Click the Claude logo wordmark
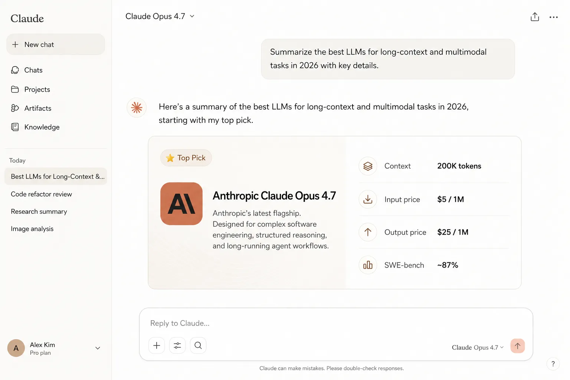Viewport: 570px width, 380px height. (27, 19)
